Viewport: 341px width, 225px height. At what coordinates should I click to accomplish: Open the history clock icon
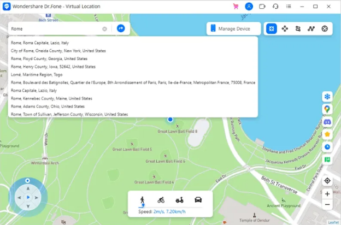pyautogui.click(x=327, y=146)
